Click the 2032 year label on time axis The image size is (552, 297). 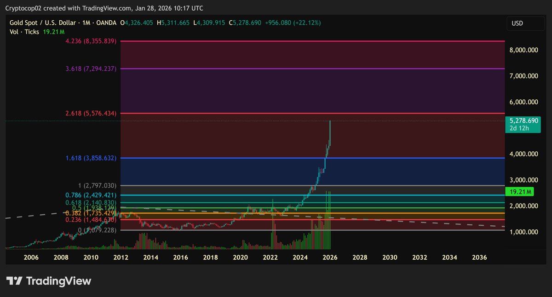(420, 257)
